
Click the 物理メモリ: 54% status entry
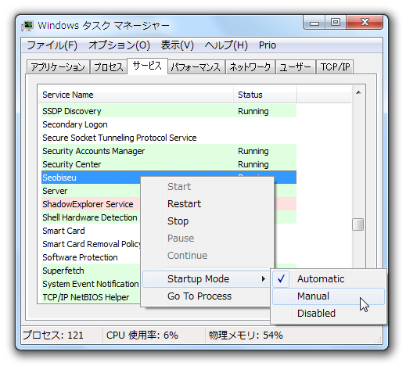(x=246, y=335)
